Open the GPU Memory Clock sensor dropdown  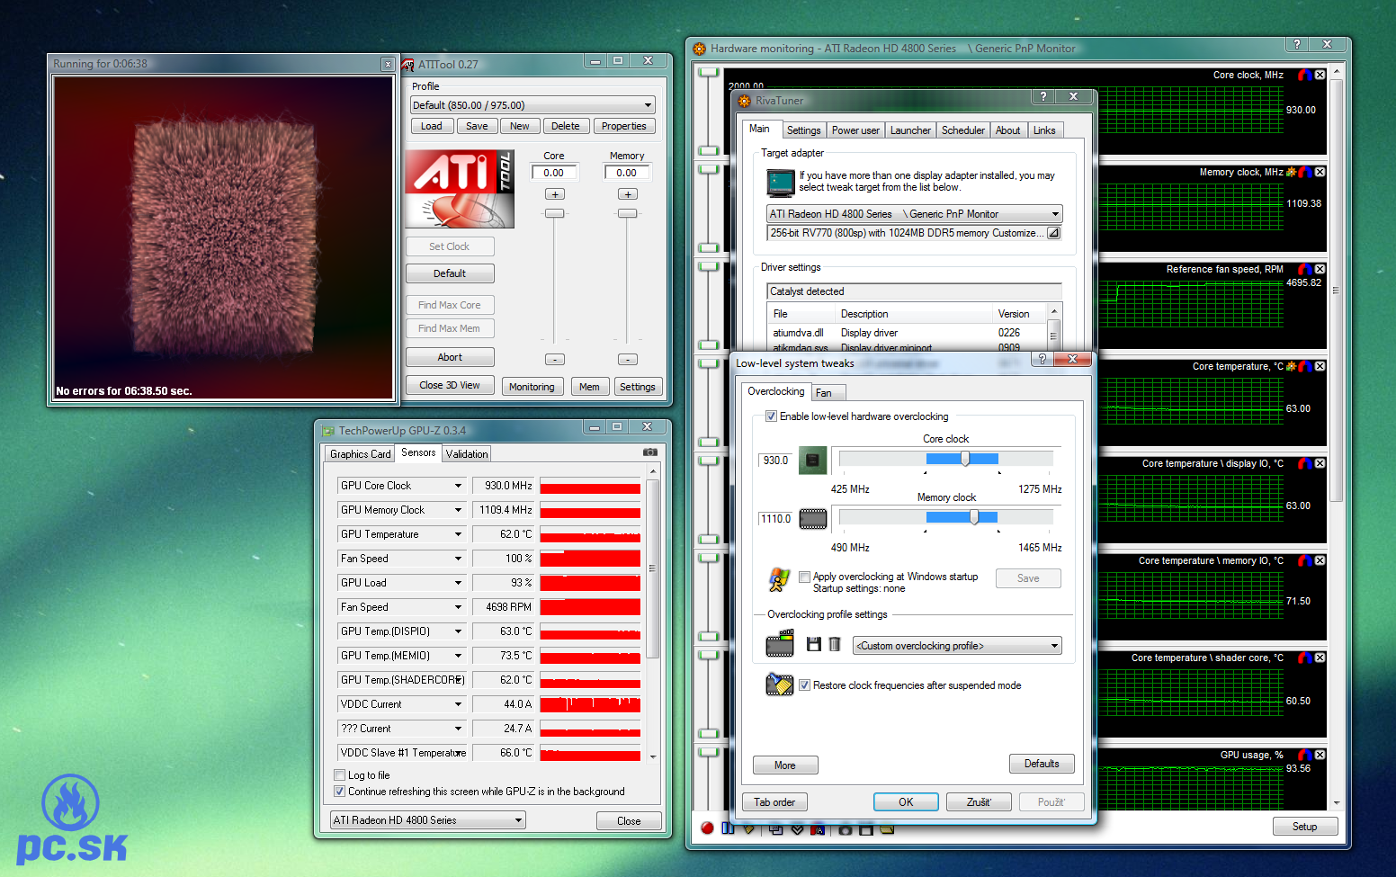[x=458, y=510]
